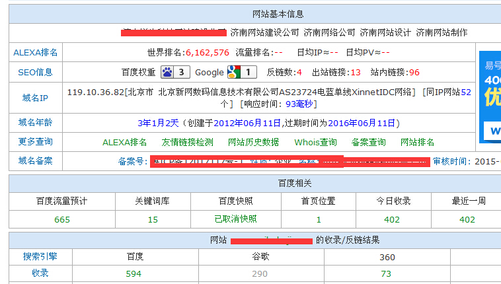Open the 备案查询 link
This screenshot has width=501, height=284.
(369, 142)
